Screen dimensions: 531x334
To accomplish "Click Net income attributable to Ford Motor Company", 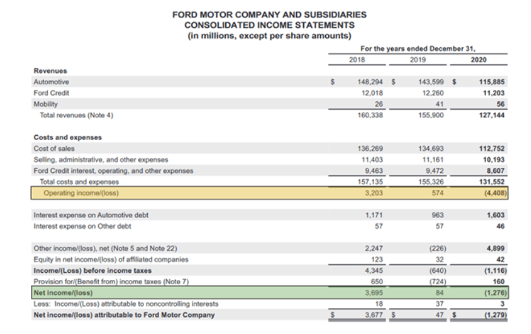I will tap(124, 315).
